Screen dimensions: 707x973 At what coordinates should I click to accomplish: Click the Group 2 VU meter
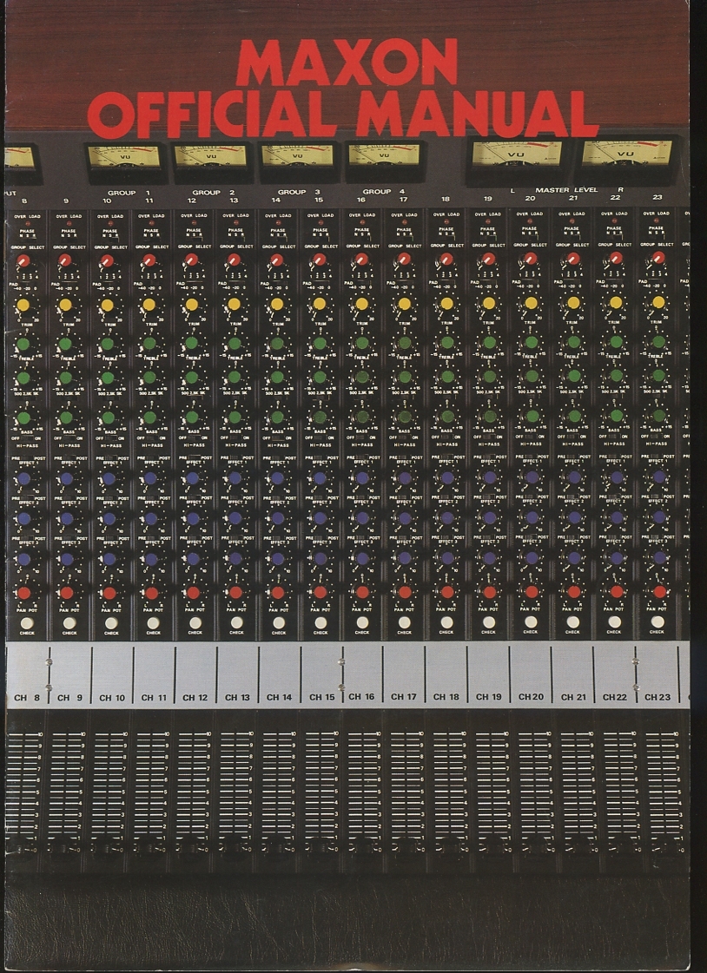pos(210,156)
